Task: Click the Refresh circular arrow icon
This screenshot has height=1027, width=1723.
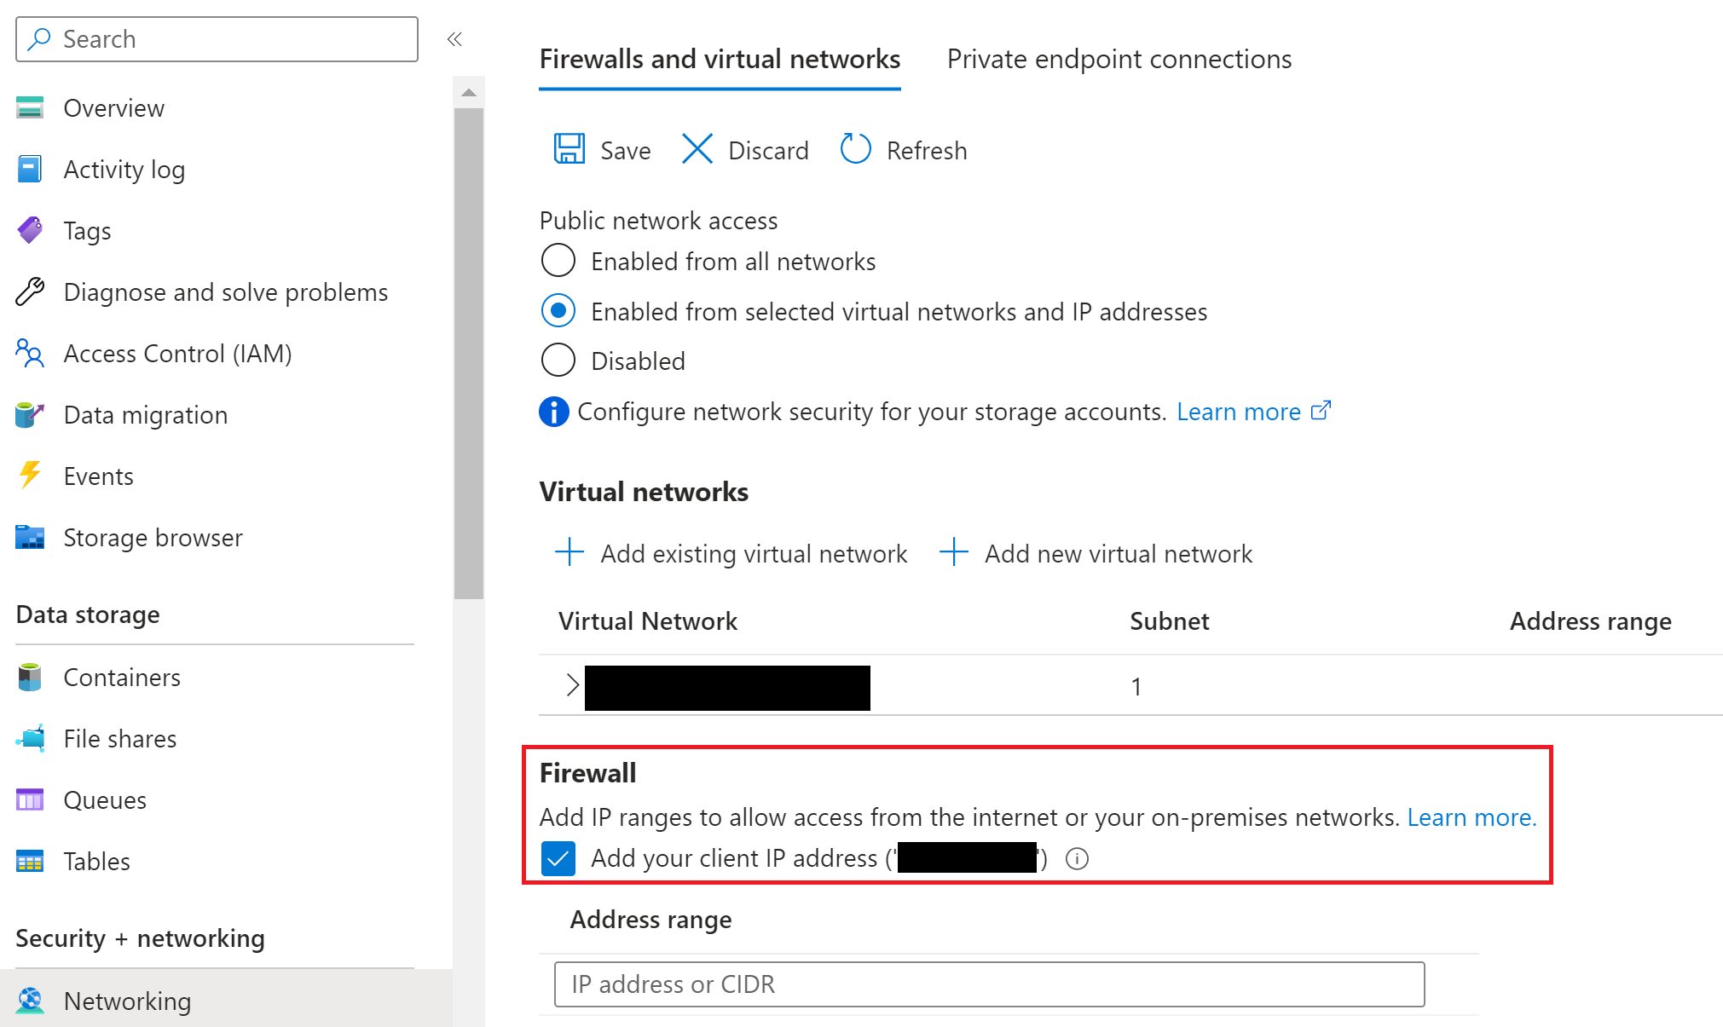Action: 855,149
